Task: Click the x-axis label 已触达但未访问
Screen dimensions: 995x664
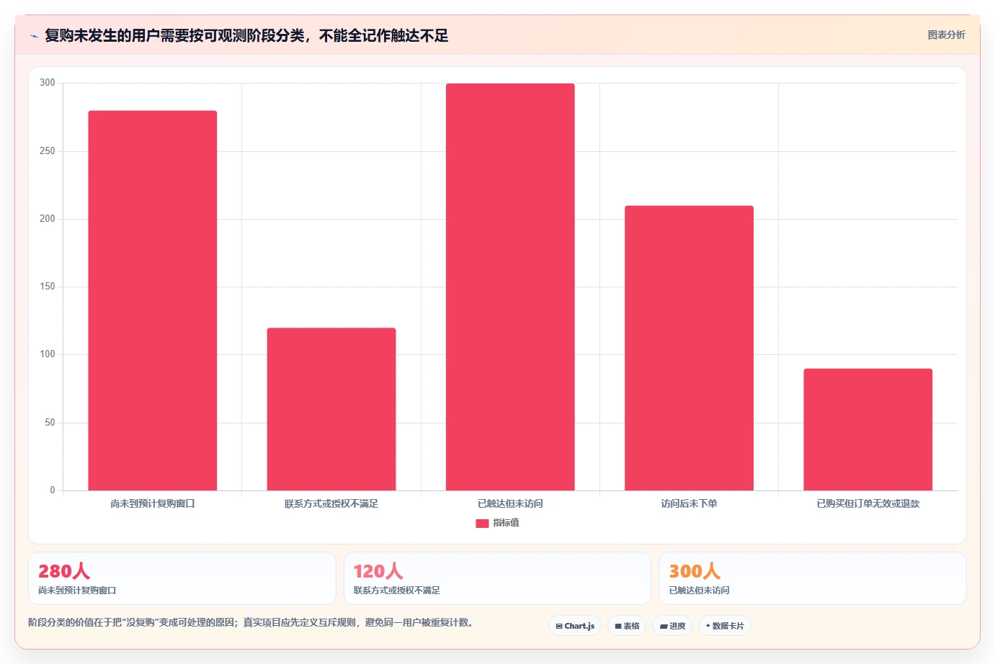Action: [510, 504]
